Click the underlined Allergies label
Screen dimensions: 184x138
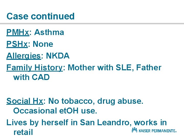click(23, 56)
